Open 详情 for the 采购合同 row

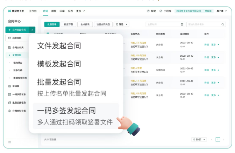(207, 70)
